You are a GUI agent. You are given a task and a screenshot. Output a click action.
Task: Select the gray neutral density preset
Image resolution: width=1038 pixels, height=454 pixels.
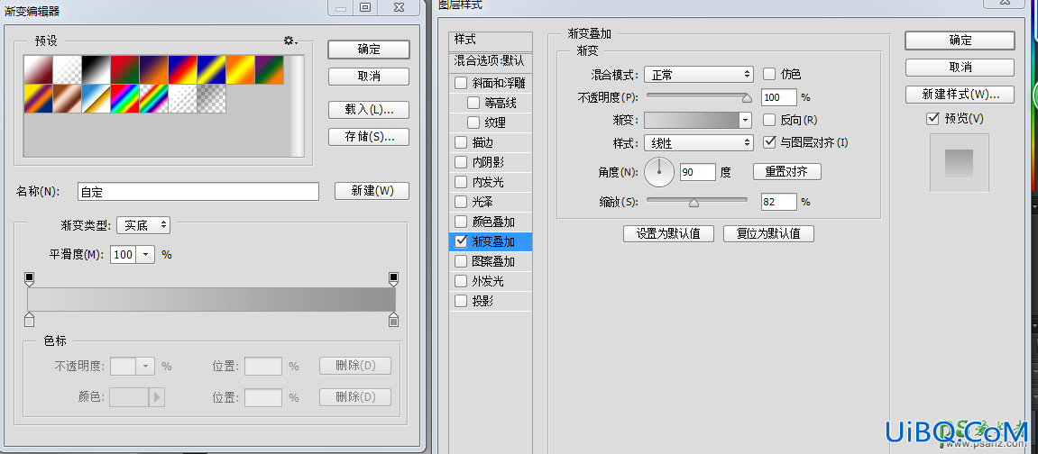coord(212,98)
